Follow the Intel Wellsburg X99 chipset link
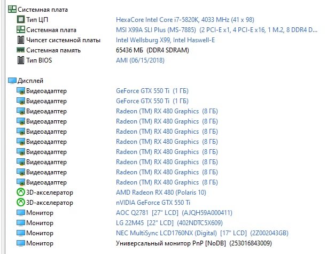The image size is (327, 254). click(x=166, y=40)
